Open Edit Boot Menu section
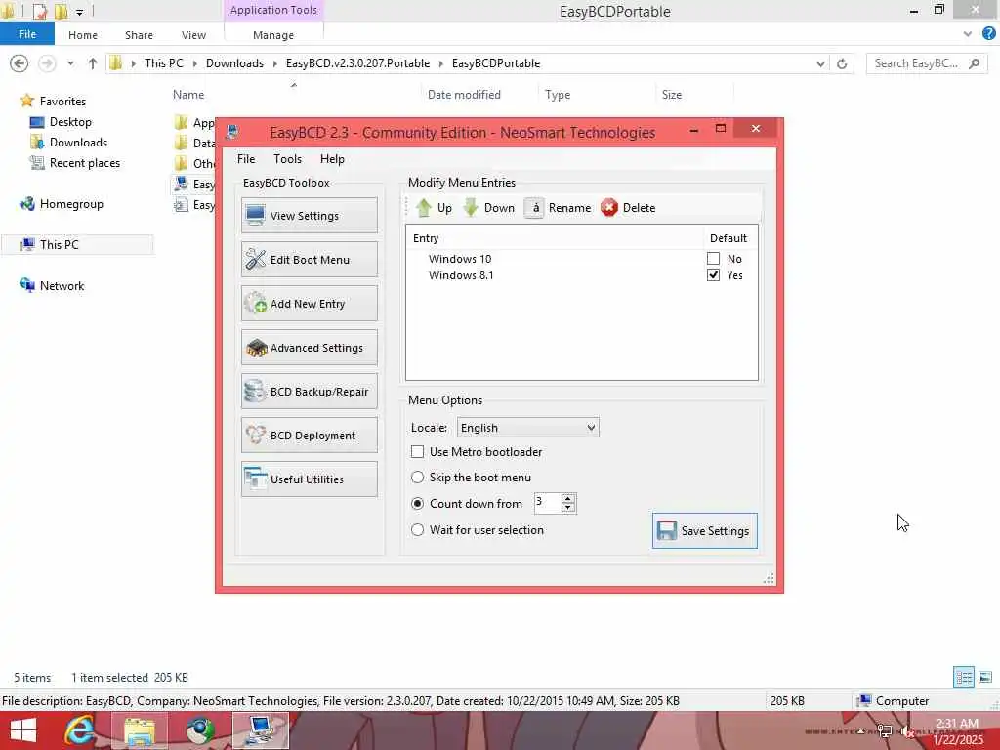The width and height of the screenshot is (1000, 750). (310, 260)
